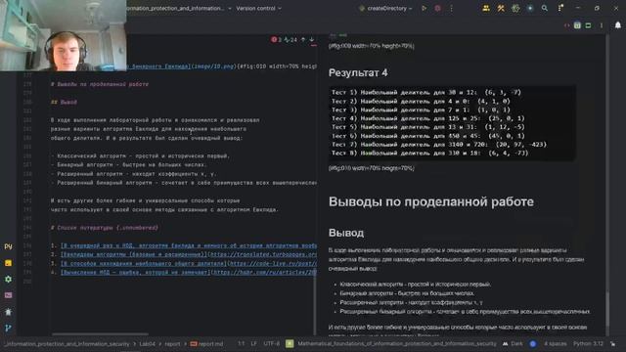
Task: Open the Python Packages tool window
Action: coord(8,263)
